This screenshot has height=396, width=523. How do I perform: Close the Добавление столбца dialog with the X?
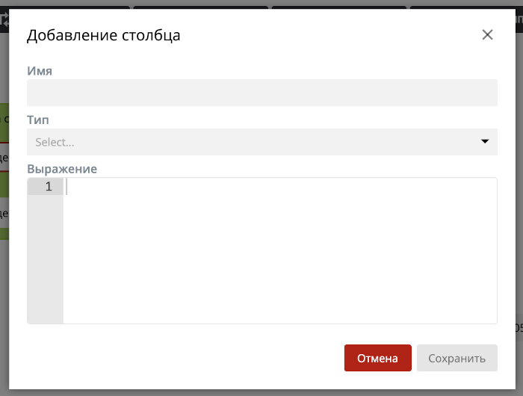pyautogui.click(x=487, y=34)
